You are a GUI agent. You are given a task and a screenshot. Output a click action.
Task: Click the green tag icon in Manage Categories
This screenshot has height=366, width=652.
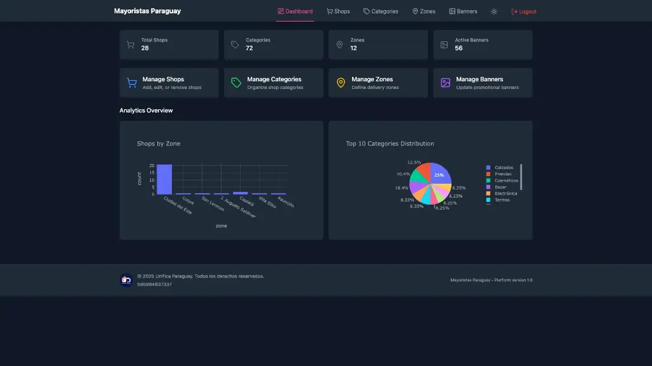(236, 83)
